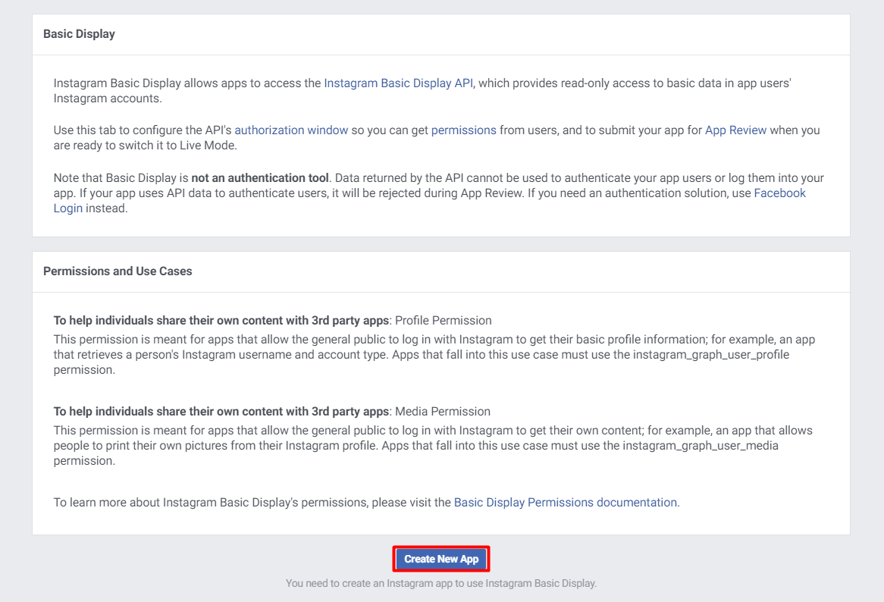Follow the authorization window link
The image size is (884, 602).
tap(291, 130)
